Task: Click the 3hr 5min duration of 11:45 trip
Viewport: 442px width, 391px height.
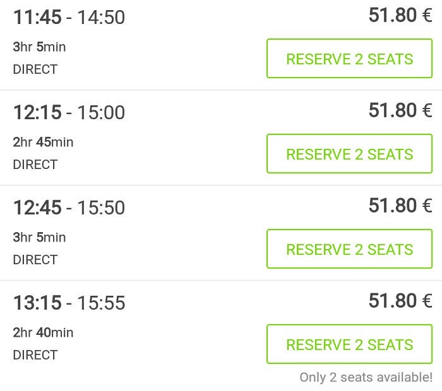Action: tap(39, 47)
